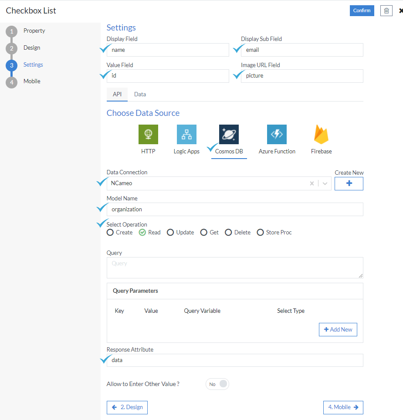Toggle Allow to Enter Other Value on

(217, 384)
